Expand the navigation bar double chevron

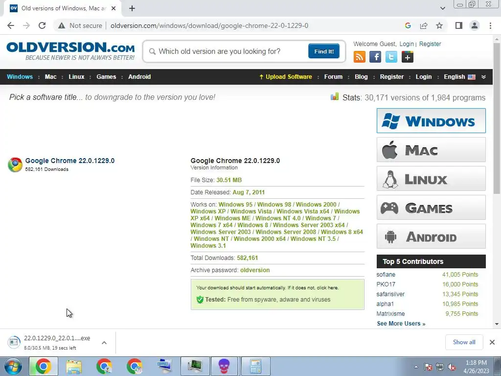click(x=483, y=77)
